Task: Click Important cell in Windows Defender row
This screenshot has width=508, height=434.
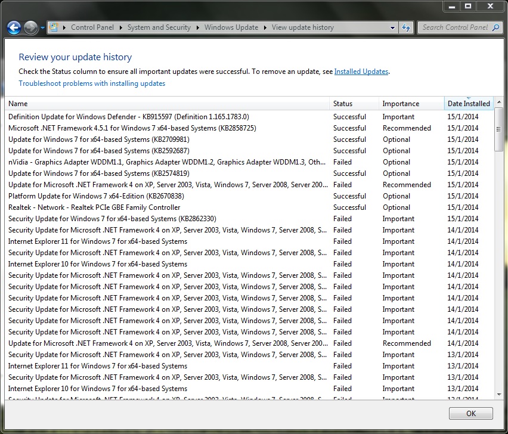Action: pos(398,117)
